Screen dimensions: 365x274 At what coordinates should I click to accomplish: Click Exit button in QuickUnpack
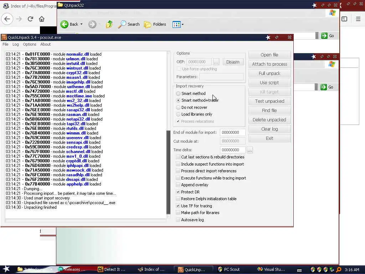[269, 138]
